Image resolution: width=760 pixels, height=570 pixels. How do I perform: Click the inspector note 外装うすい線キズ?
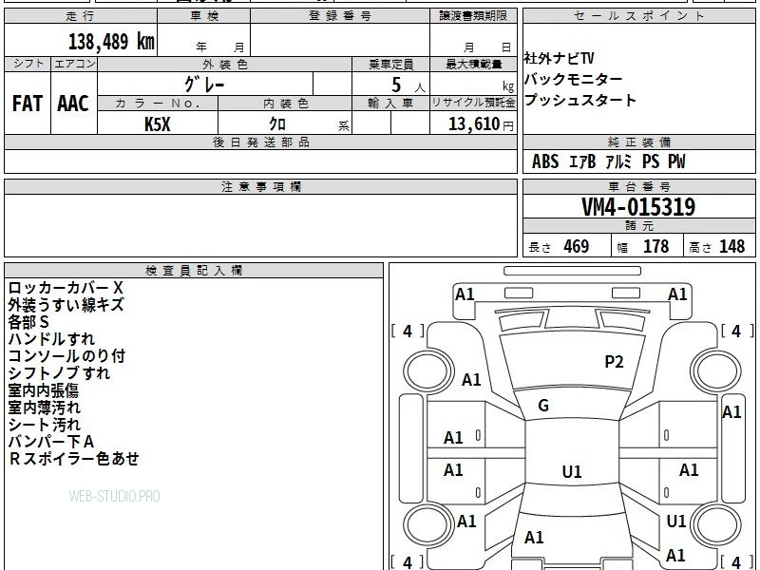pos(66,305)
